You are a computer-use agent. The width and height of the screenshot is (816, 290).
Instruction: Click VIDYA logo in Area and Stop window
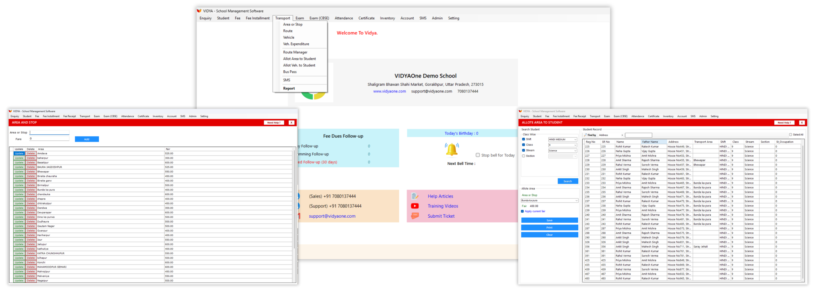click(10, 111)
